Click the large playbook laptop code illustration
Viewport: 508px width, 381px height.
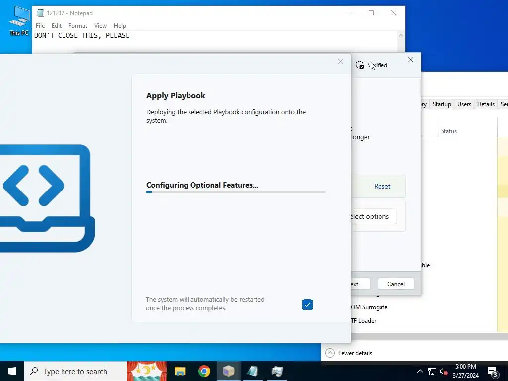coord(47,198)
